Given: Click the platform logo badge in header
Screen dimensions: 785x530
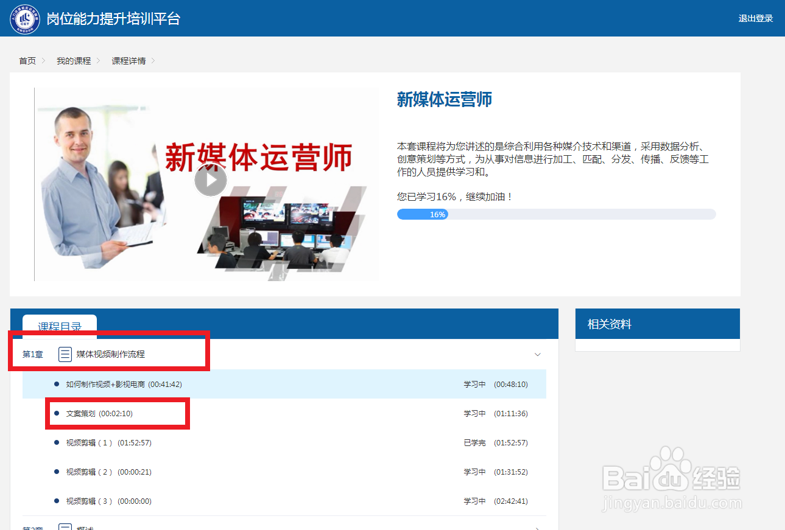Looking at the screenshot, I should click(25, 19).
